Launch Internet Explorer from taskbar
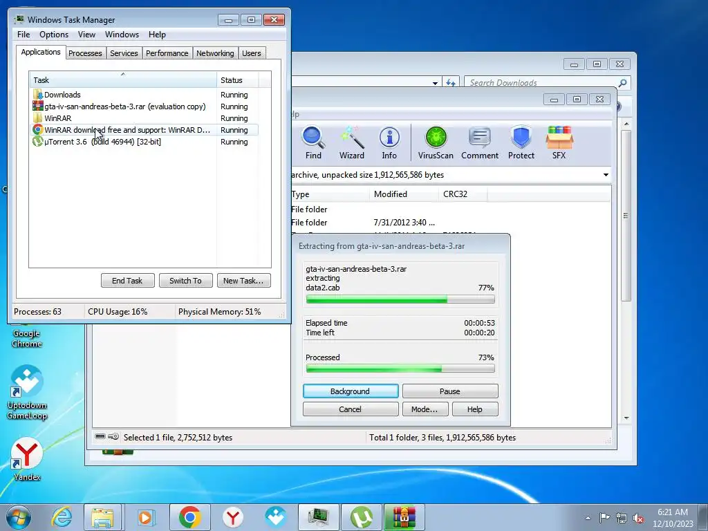This screenshot has height=531, width=708. (62, 517)
